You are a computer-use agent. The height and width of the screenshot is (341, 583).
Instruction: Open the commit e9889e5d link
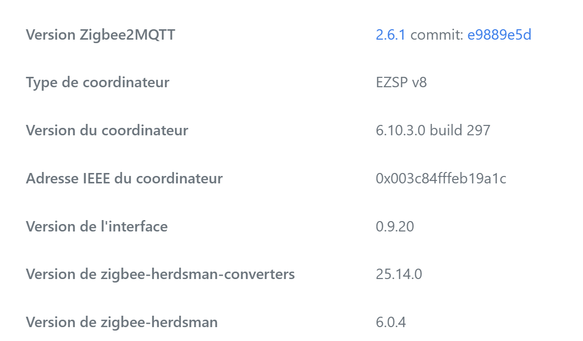click(499, 35)
